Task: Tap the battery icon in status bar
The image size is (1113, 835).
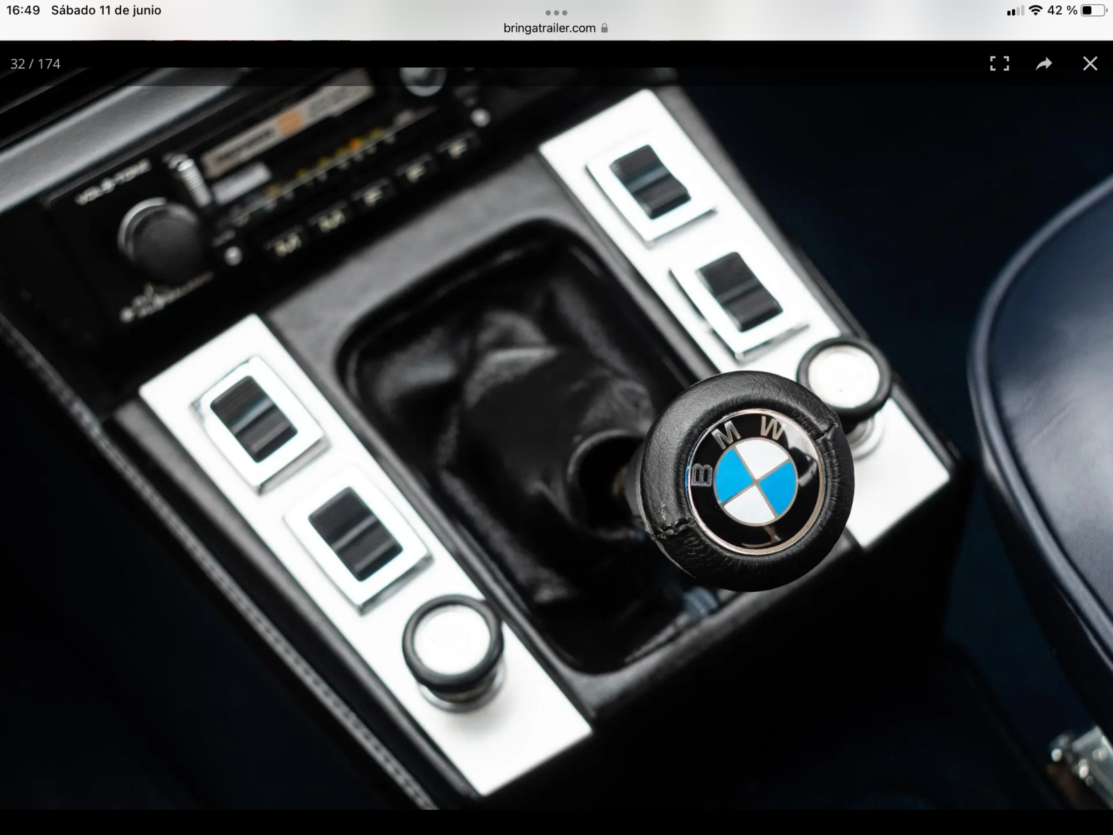Action: [1094, 10]
